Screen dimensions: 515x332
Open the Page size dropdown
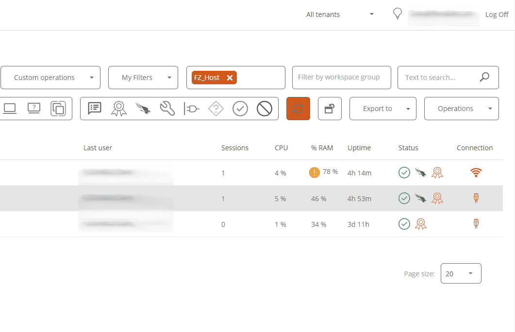461,274
